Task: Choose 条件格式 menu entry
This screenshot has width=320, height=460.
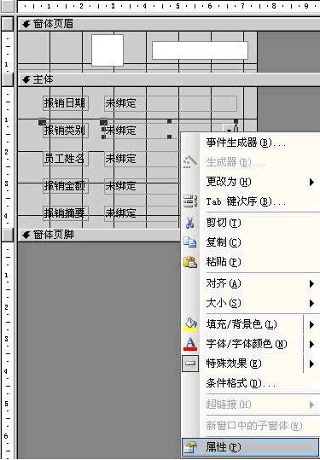Action: [241, 383]
